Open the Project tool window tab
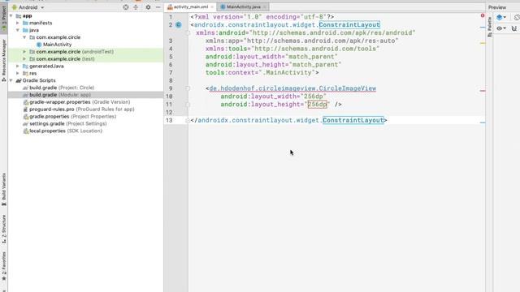 pyautogui.click(x=3, y=19)
